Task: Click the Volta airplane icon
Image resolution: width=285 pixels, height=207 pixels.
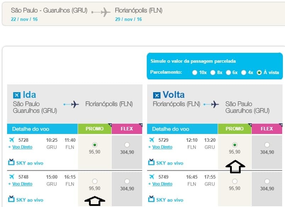Action: coord(157,95)
